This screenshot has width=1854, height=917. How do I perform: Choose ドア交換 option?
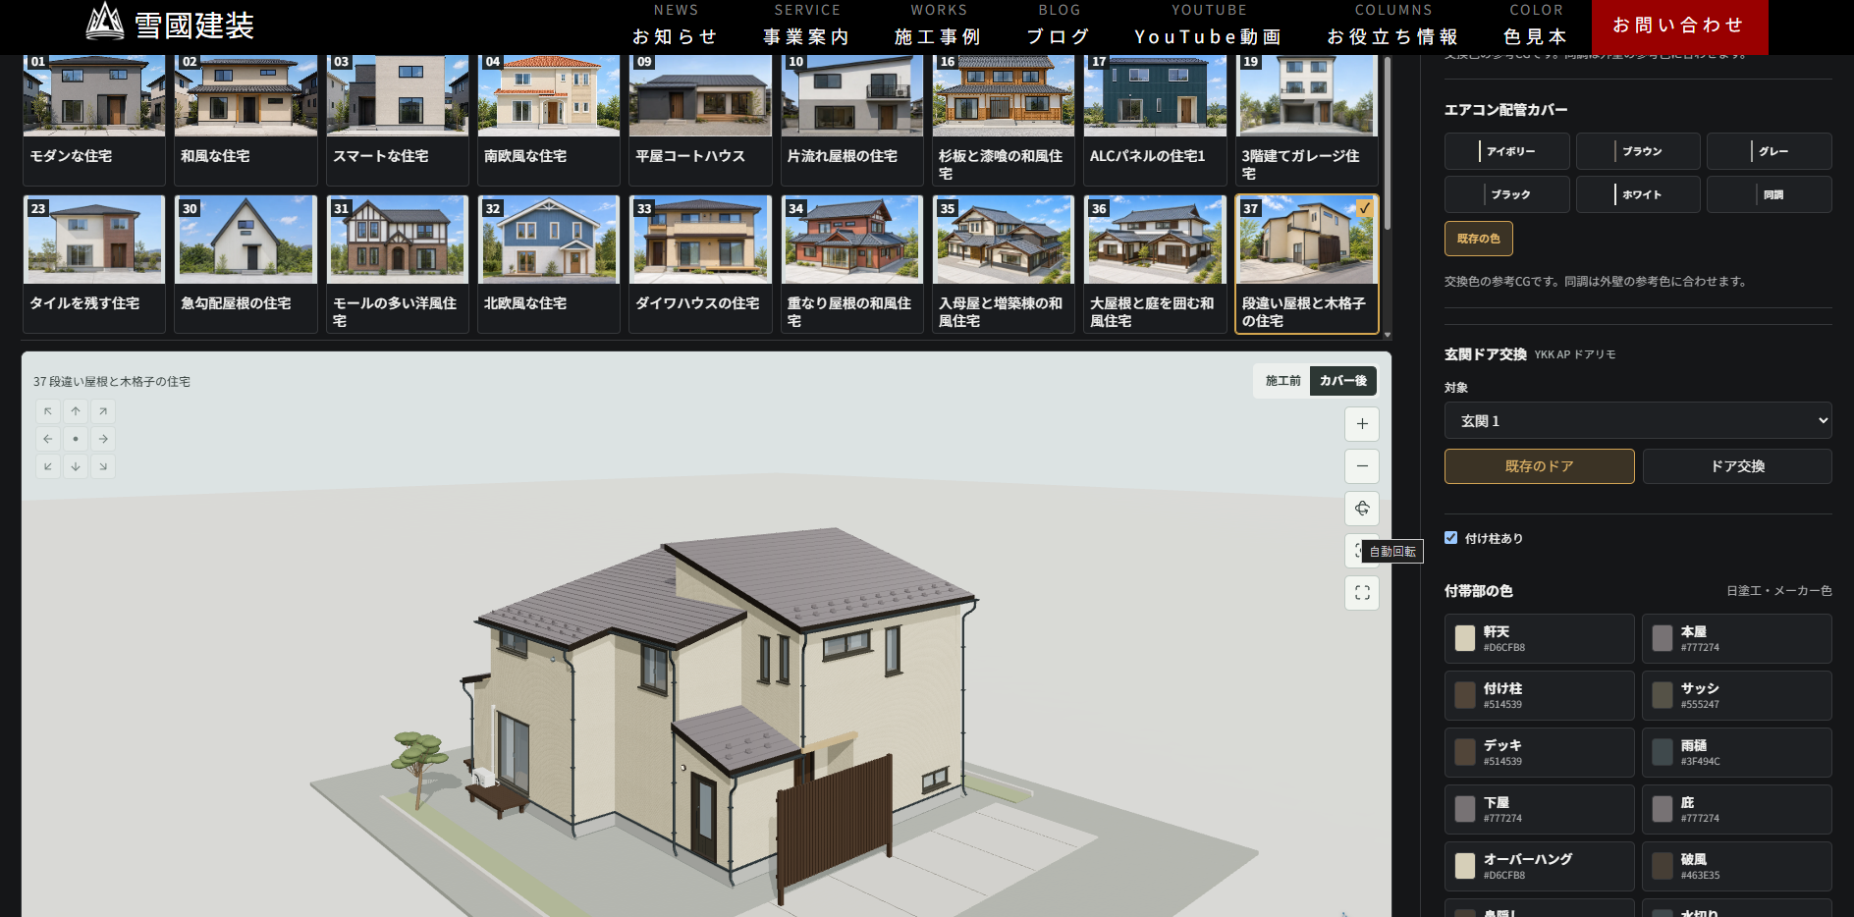pyautogui.click(x=1737, y=466)
